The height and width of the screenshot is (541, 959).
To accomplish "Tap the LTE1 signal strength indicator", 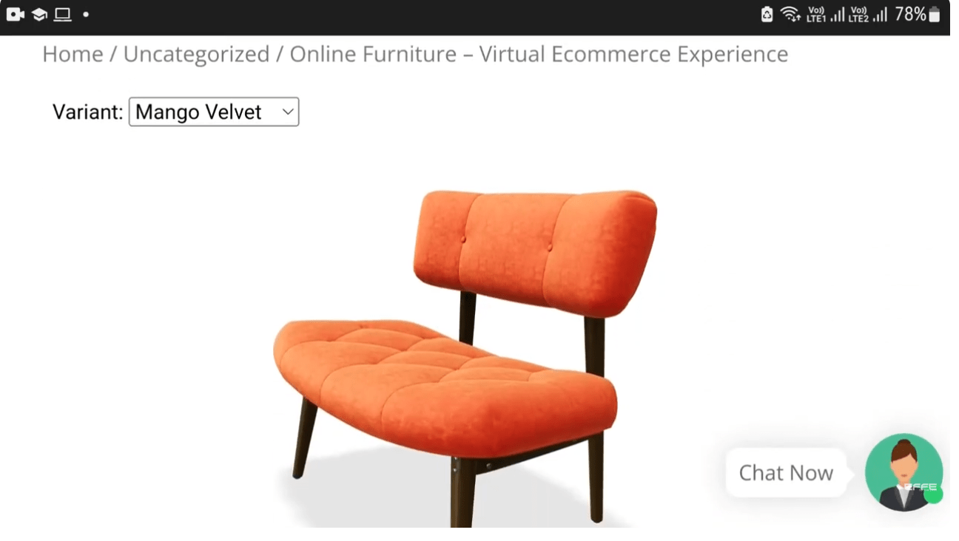I will click(825, 14).
